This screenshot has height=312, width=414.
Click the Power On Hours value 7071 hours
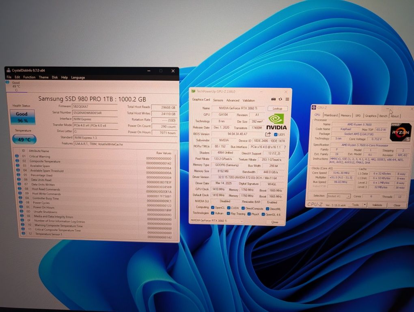point(164,132)
